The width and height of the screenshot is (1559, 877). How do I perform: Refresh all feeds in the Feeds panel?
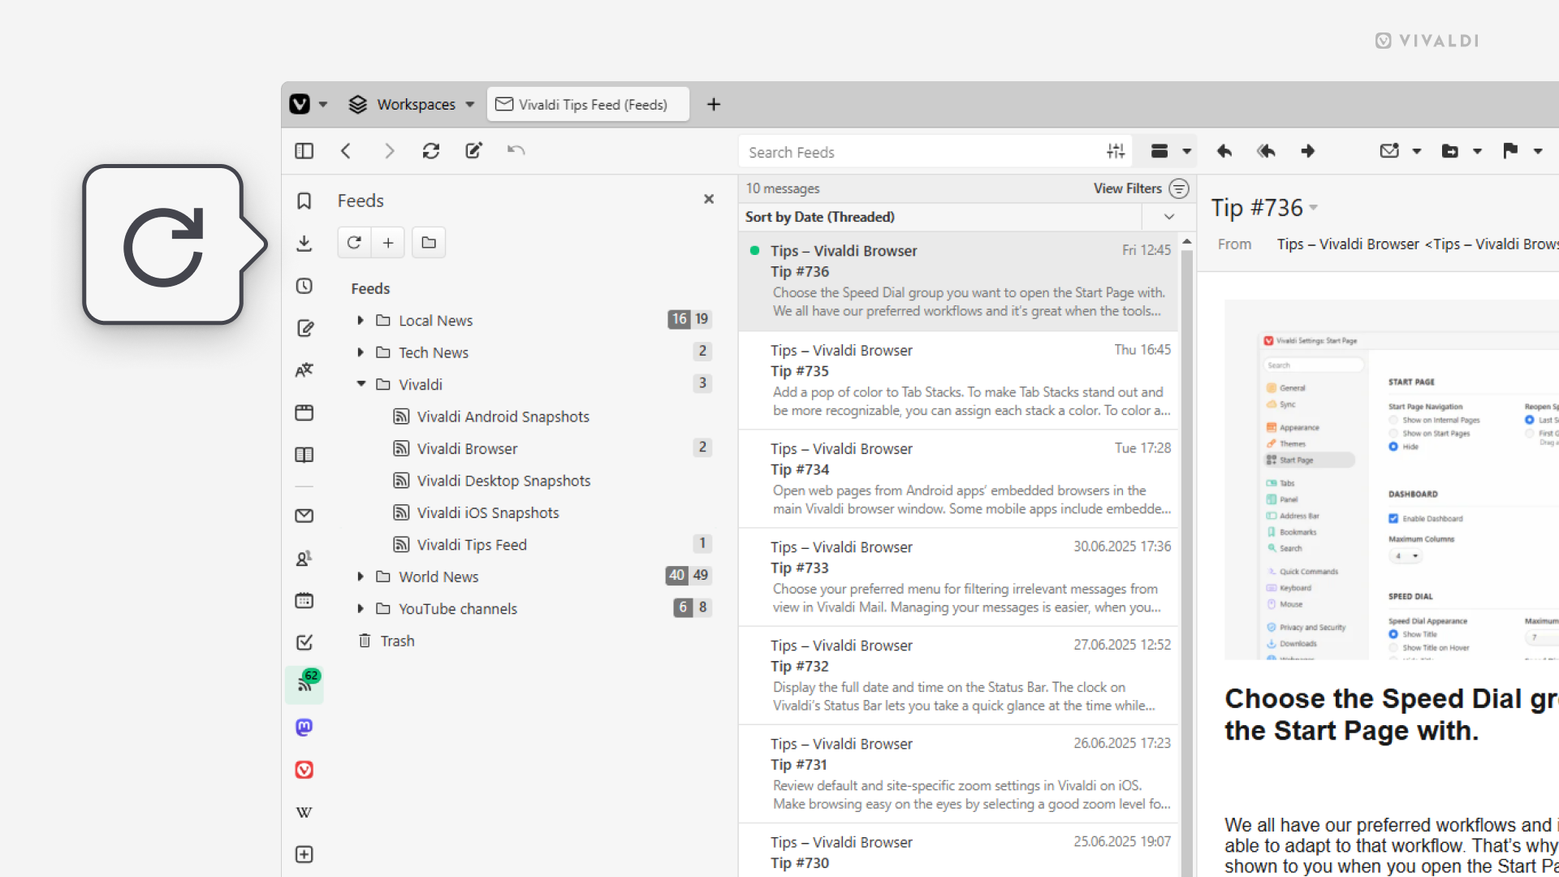point(354,242)
